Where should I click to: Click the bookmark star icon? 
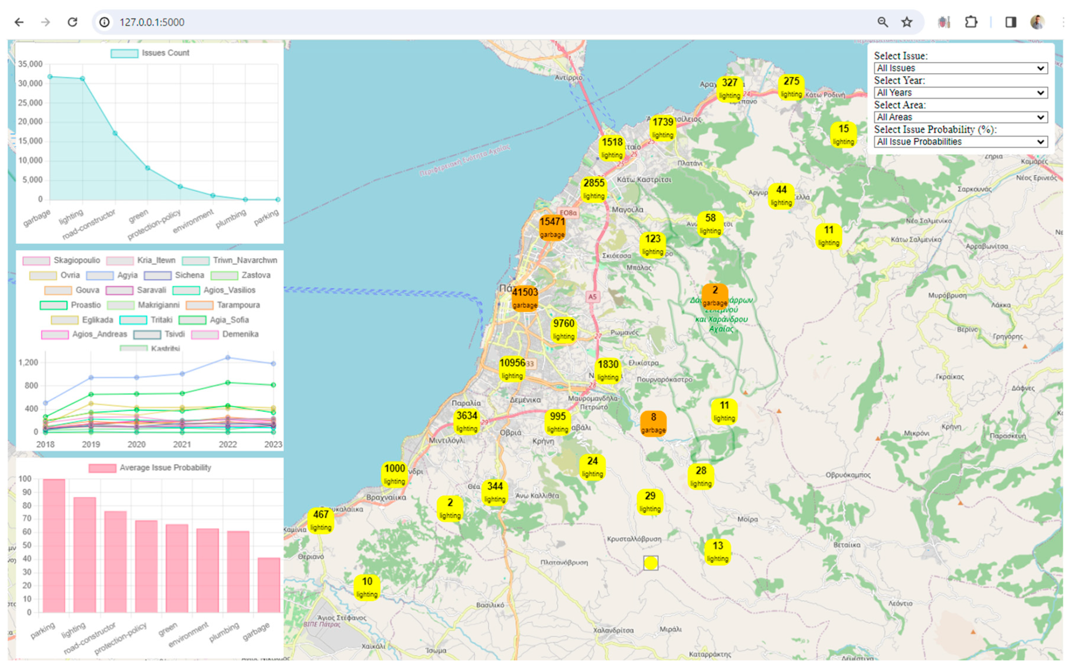[x=907, y=22]
